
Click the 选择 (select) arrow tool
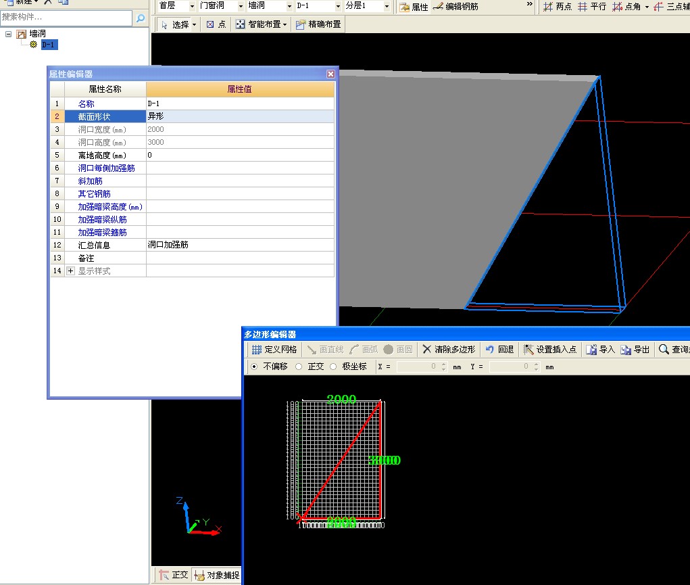point(175,24)
